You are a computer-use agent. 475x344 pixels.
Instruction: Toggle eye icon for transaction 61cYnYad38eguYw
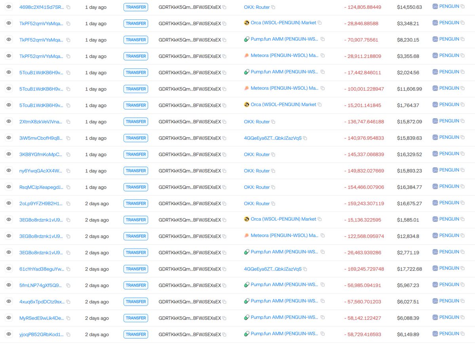click(8, 269)
